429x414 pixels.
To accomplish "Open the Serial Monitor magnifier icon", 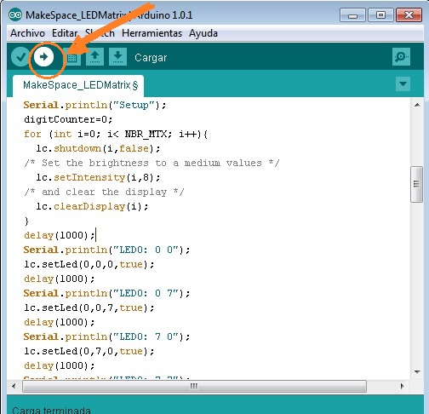I will point(401,57).
